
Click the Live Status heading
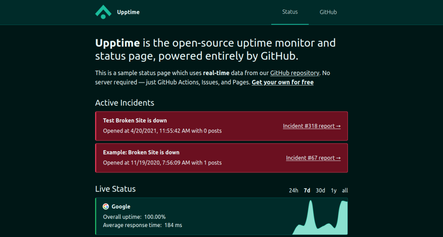[x=115, y=189]
